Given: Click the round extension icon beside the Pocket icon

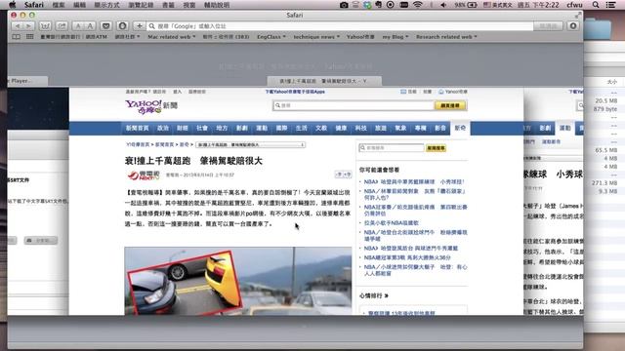Looking at the screenshot, I should tap(122, 26).
